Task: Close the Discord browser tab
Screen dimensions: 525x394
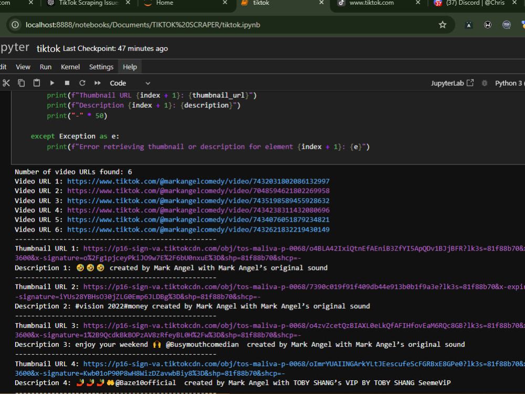Action: pos(514,3)
